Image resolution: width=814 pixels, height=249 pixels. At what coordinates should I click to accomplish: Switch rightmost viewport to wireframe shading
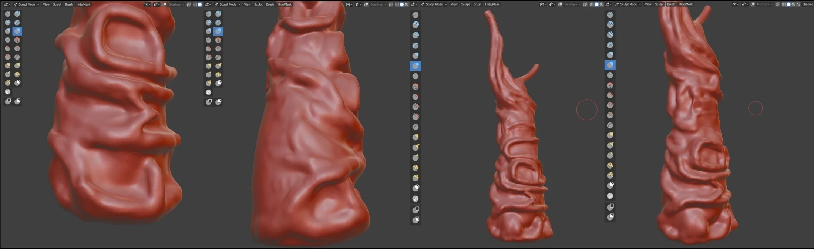pos(784,4)
